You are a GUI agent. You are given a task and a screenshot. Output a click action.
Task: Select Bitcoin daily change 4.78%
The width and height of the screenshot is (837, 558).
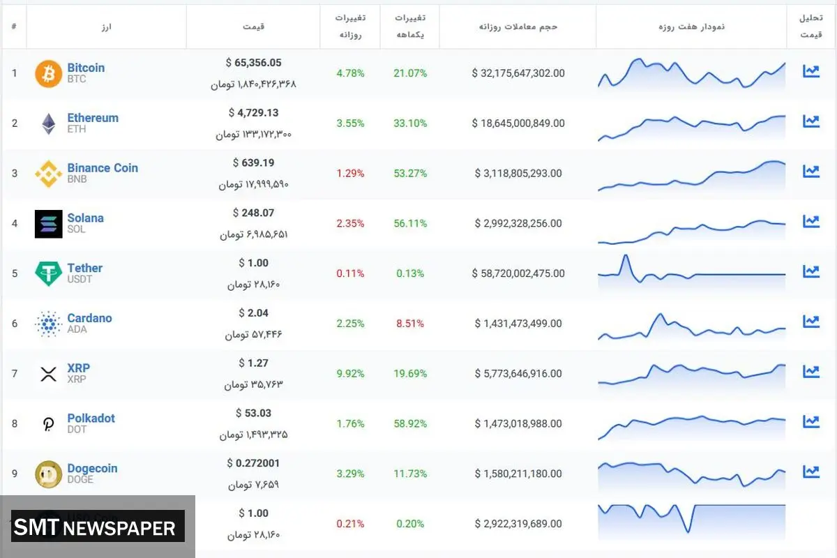coord(350,73)
